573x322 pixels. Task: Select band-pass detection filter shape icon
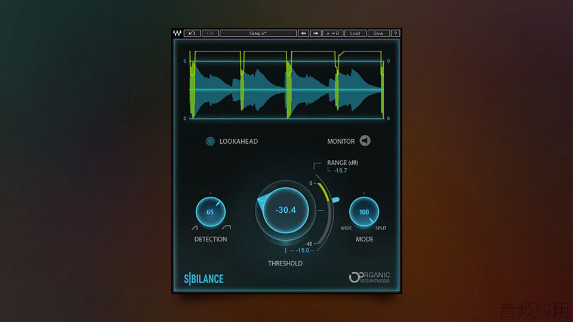coord(227,227)
